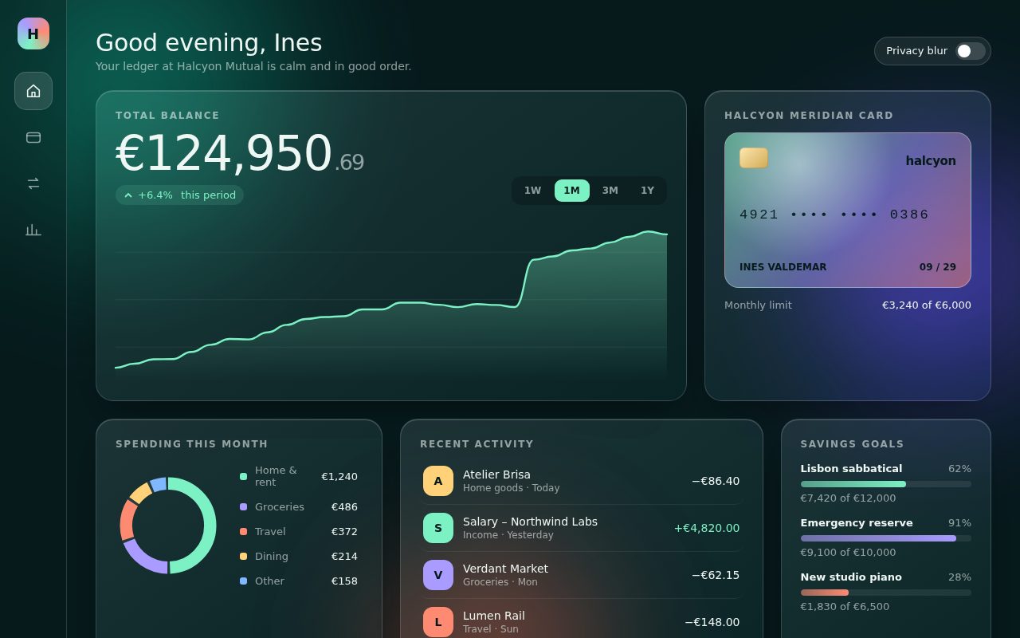Click the Atelier Brisa 'A' avatar icon
Image resolution: width=1020 pixels, height=638 pixels.
pos(438,481)
